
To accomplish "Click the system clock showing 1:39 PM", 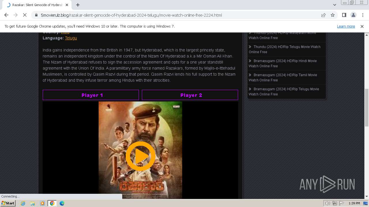I will 354,203.
